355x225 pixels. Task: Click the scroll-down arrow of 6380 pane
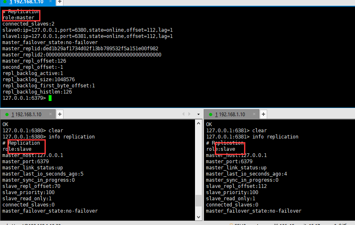[199, 217]
